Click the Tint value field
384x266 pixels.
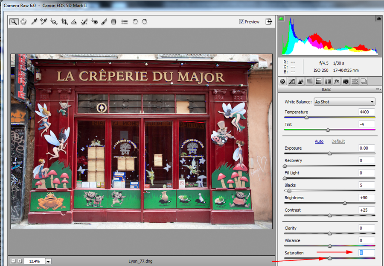tap(367, 124)
